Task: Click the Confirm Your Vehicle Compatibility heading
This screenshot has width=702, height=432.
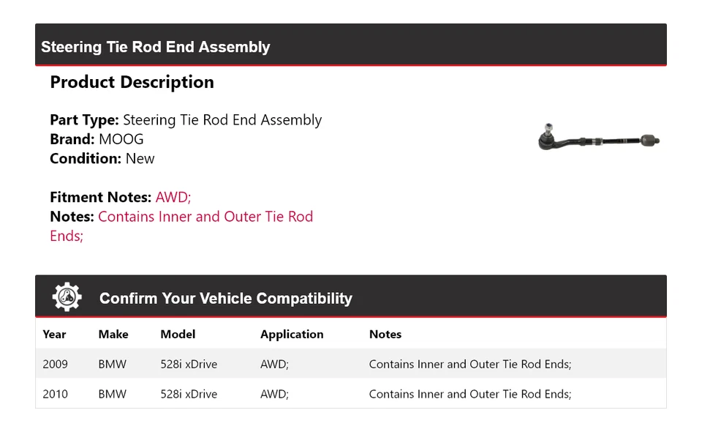Action: (225, 299)
